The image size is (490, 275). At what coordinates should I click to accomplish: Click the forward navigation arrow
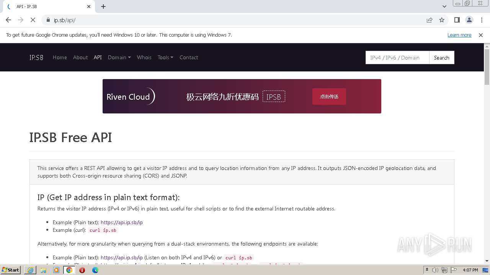(x=21, y=20)
